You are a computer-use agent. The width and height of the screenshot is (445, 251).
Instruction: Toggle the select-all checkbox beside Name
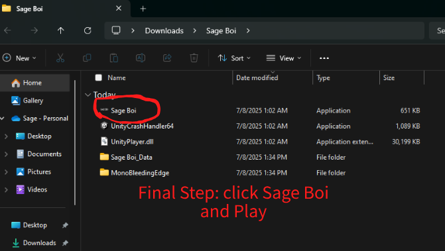[x=98, y=77]
